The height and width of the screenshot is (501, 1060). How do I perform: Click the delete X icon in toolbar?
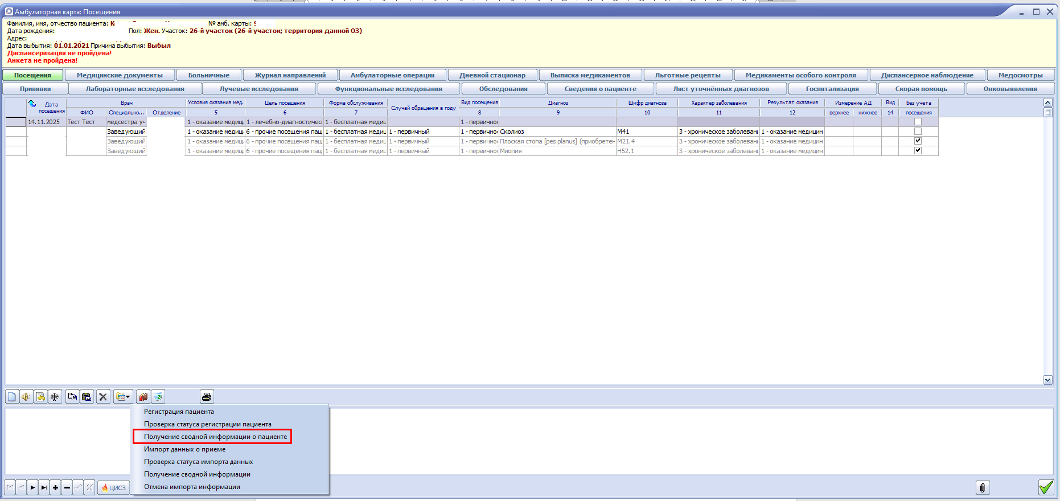tap(103, 397)
